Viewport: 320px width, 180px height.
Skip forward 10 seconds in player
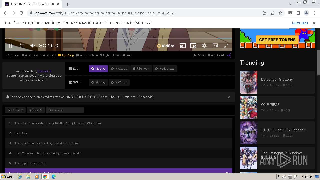[193, 46]
